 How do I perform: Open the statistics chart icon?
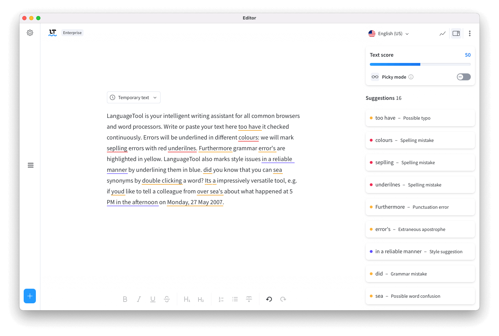(x=443, y=33)
